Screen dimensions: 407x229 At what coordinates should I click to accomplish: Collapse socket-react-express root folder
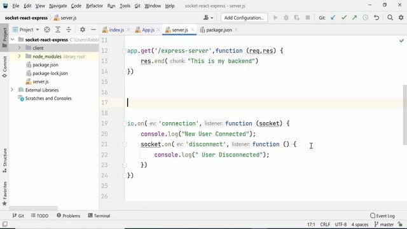(12, 39)
